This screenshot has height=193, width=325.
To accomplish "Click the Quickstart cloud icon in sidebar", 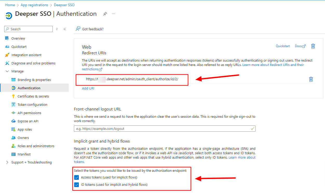I will [x=7, y=47].
